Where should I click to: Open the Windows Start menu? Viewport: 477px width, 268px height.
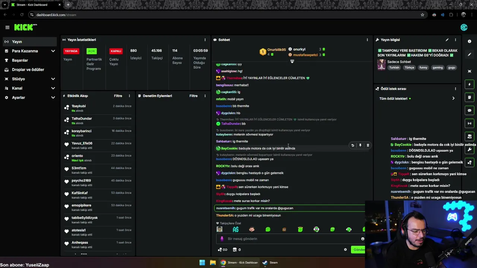coord(202,262)
